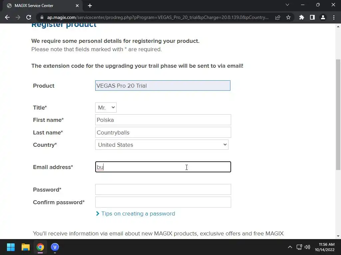
Task: Click the Product field VEGAS Pro 20 Trial
Action: pyautogui.click(x=163, y=86)
